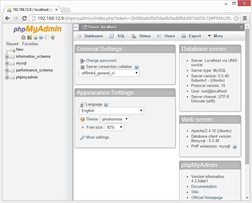Expand the mysql tree node
The height and width of the screenshot is (203, 252).
[7, 64]
